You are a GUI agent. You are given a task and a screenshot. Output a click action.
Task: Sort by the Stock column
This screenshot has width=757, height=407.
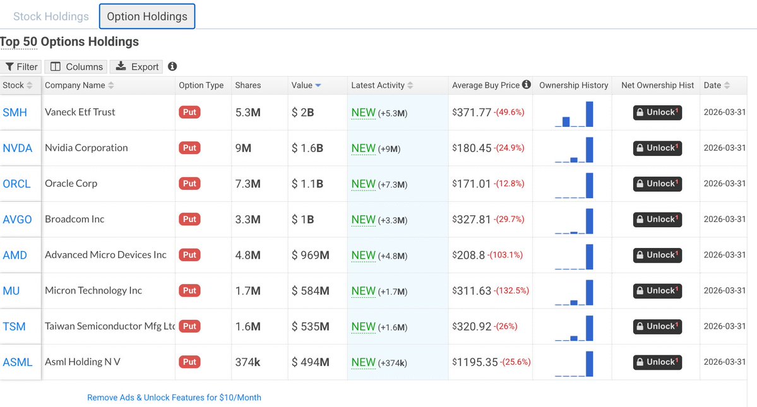click(18, 85)
